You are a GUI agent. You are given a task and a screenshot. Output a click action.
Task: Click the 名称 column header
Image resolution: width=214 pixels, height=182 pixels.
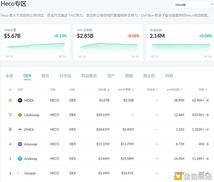click(x=20, y=89)
